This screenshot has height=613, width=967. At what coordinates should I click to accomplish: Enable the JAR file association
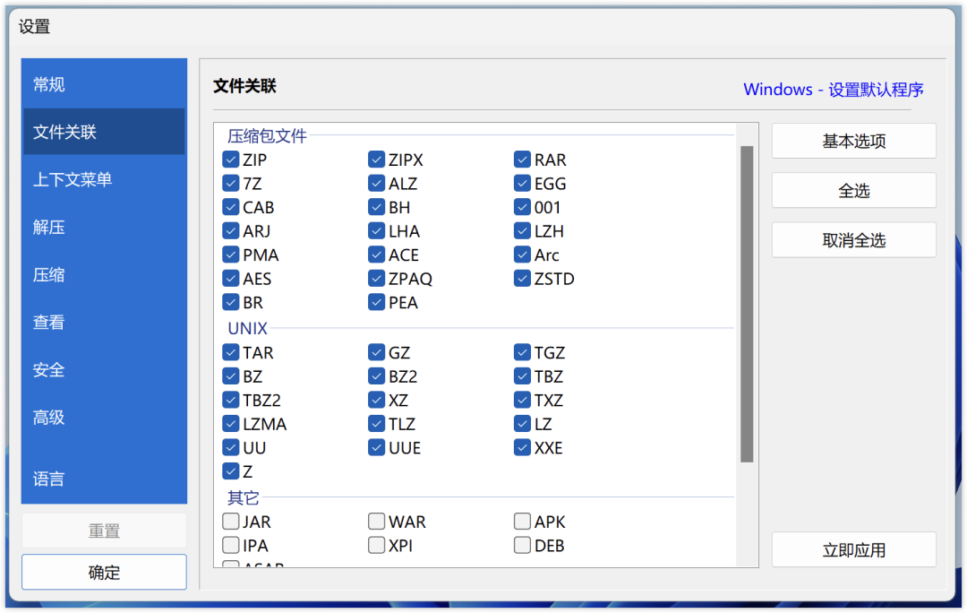pos(231,522)
